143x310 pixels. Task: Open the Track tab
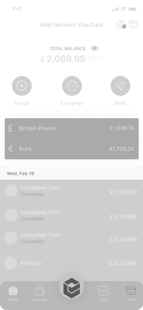104,294
